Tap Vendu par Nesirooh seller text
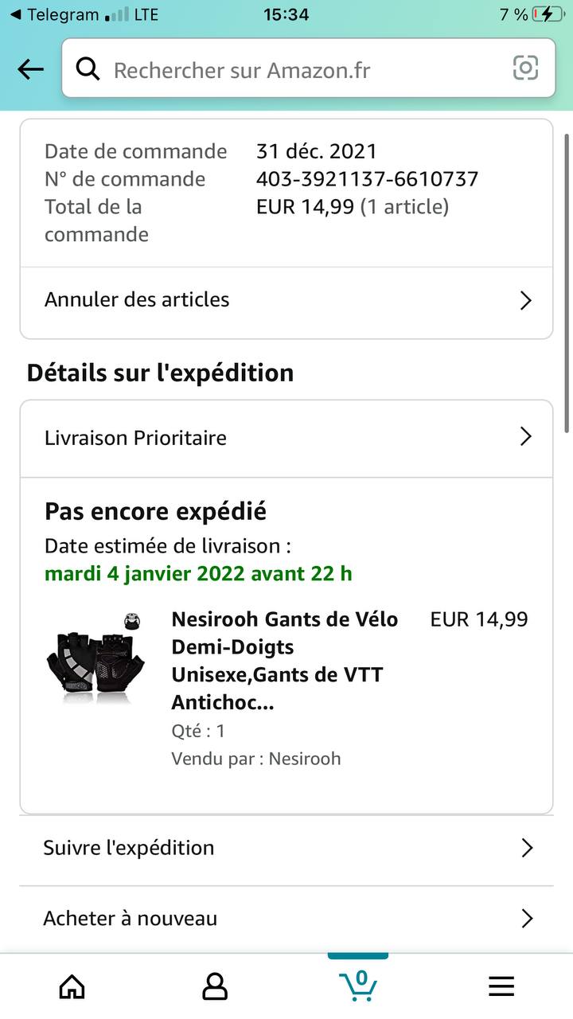 coord(256,759)
